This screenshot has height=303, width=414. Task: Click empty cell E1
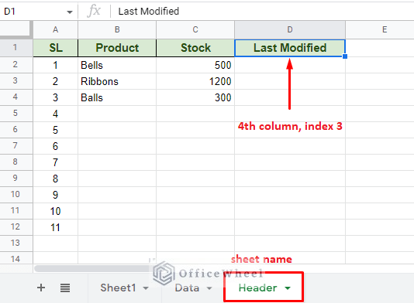(x=380, y=48)
